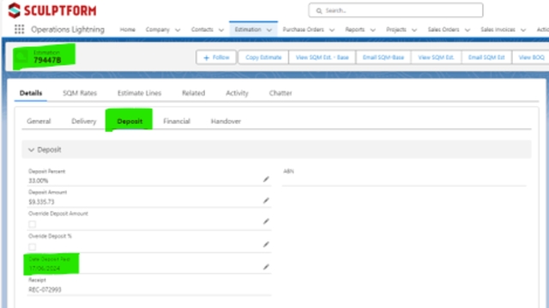Screen dimensions: 549x308
Task: Click the ABN field label
Action: [288, 171]
